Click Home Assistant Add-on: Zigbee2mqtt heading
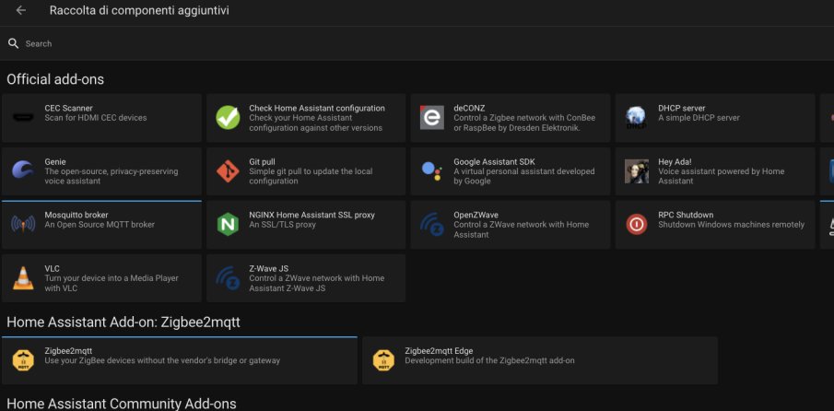This screenshot has height=411, width=834. tap(123, 323)
